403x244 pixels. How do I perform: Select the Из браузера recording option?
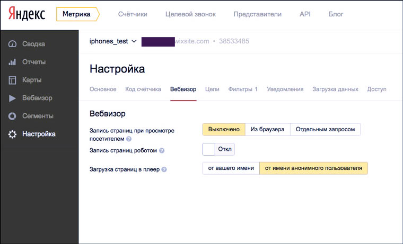pyautogui.click(x=268, y=129)
